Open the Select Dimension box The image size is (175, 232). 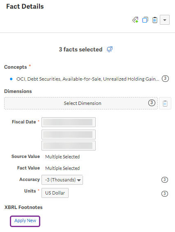click(81, 103)
